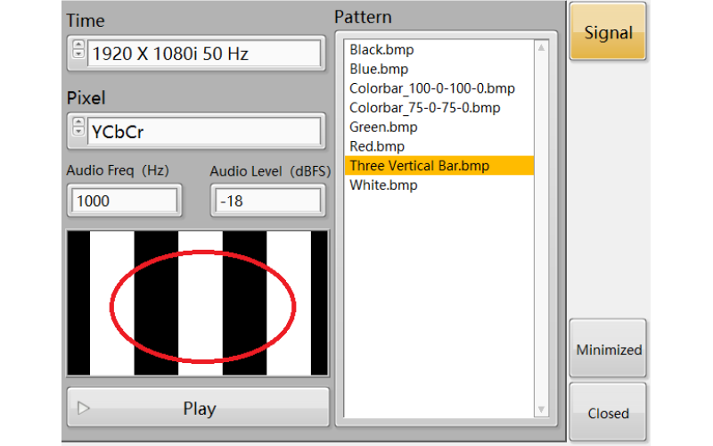This screenshot has height=446, width=713.
Task: Pick Colorbar_75-0-75-0.bmp in the list
Action: [x=424, y=108]
